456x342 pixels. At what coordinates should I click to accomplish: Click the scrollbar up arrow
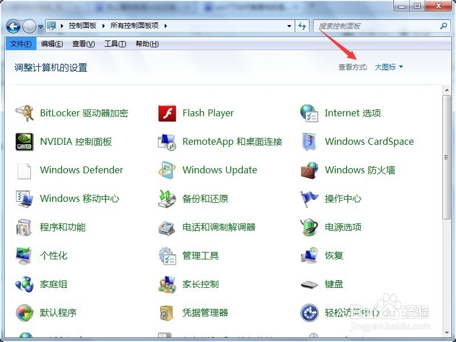point(446,91)
